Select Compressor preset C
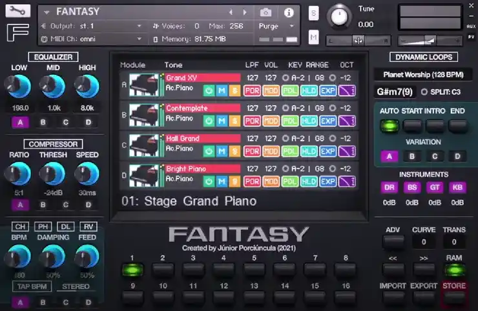Screen dimensions: 478x311 point(65,205)
